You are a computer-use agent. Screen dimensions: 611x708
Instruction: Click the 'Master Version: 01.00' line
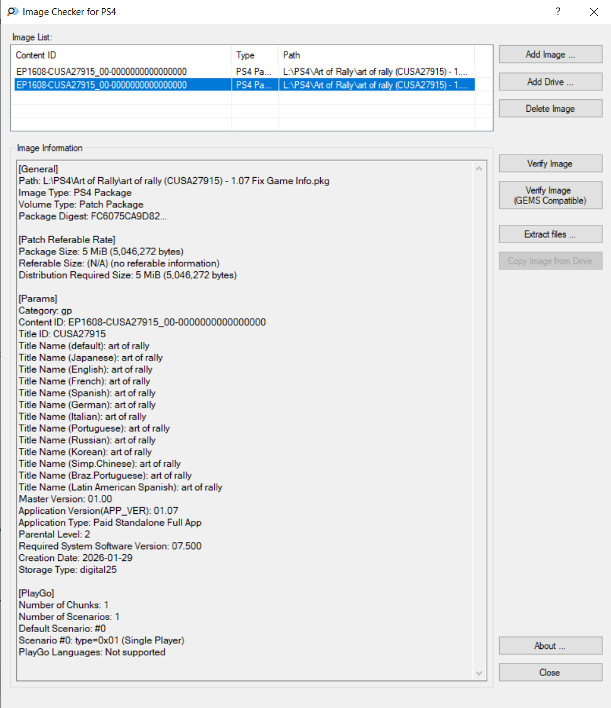tap(65, 499)
